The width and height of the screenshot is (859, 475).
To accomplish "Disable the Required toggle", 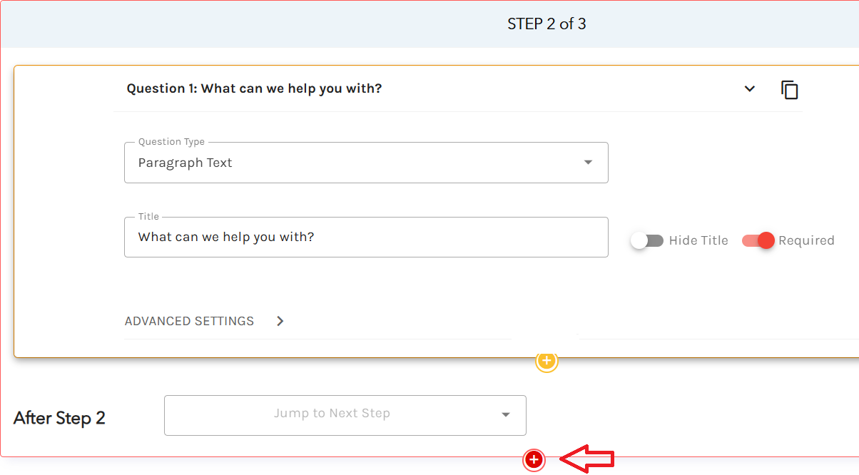I will pos(756,240).
